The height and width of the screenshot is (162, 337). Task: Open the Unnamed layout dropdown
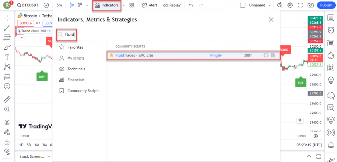[260, 5]
